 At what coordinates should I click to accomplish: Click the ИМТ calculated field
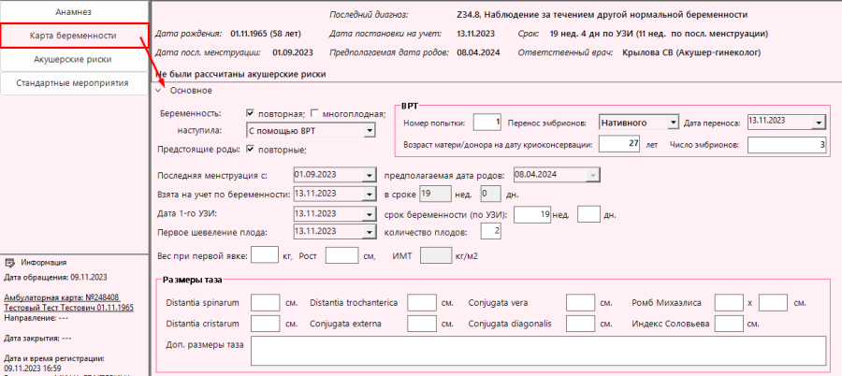(x=435, y=255)
